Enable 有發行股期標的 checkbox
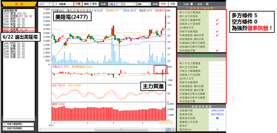277x133 pixels. tap(5, 129)
